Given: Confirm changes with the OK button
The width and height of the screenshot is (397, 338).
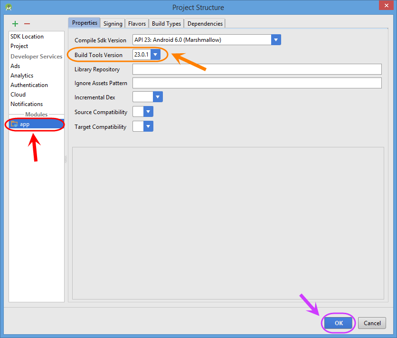Looking at the screenshot, I should point(339,323).
